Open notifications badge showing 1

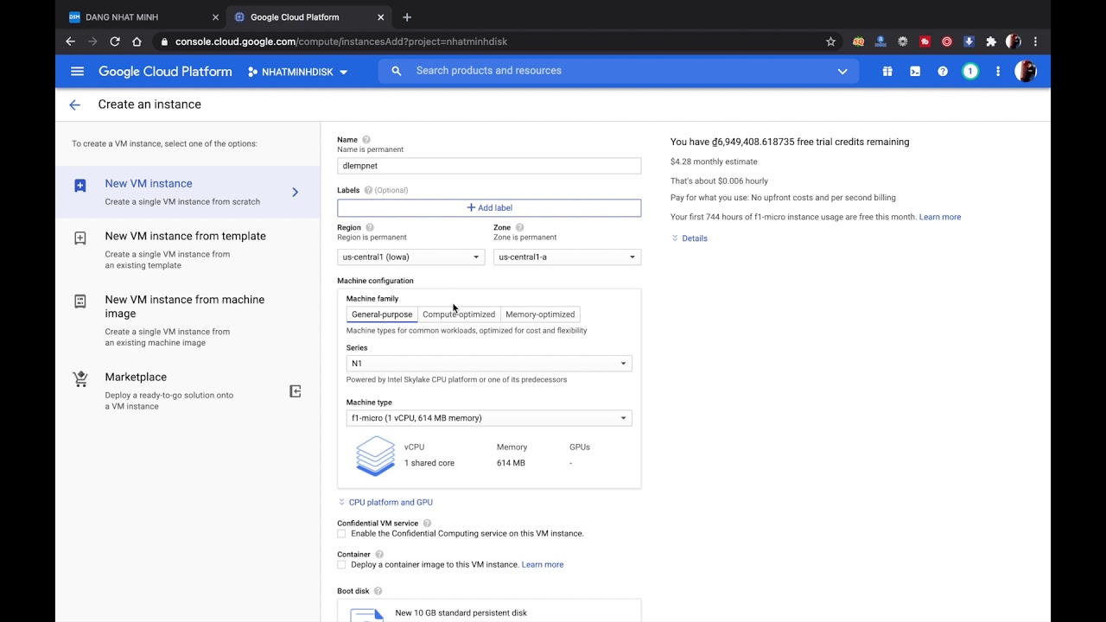tap(970, 72)
